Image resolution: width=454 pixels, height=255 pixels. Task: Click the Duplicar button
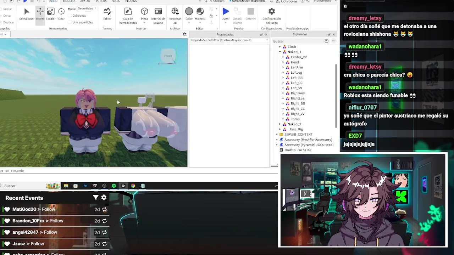(8, 22)
